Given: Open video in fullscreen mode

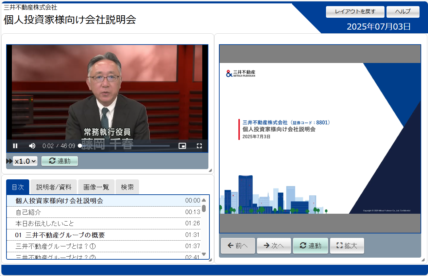Looking at the screenshot, I should pyautogui.click(x=200, y=146).
